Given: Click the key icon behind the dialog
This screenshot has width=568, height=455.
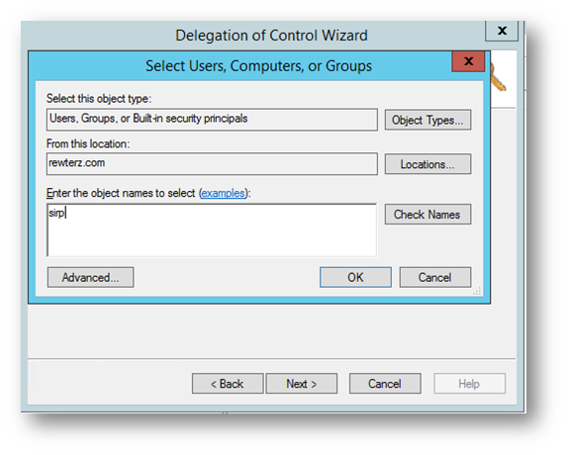Looking at the screenshot, I should click(499, 77).
